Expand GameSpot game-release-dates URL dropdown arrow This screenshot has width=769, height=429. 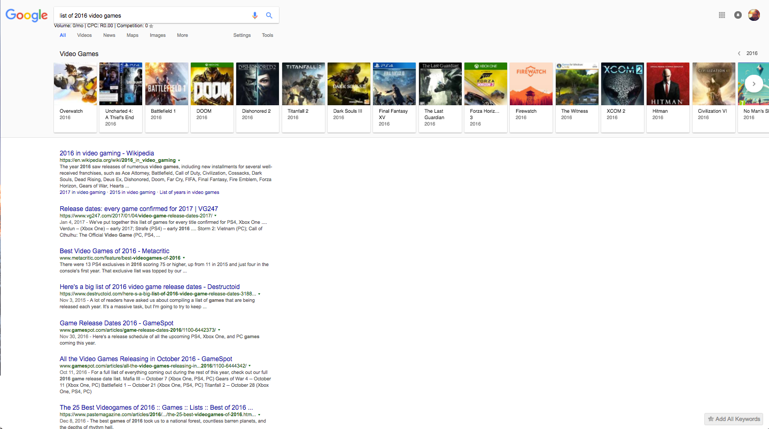tap(219, 330)
